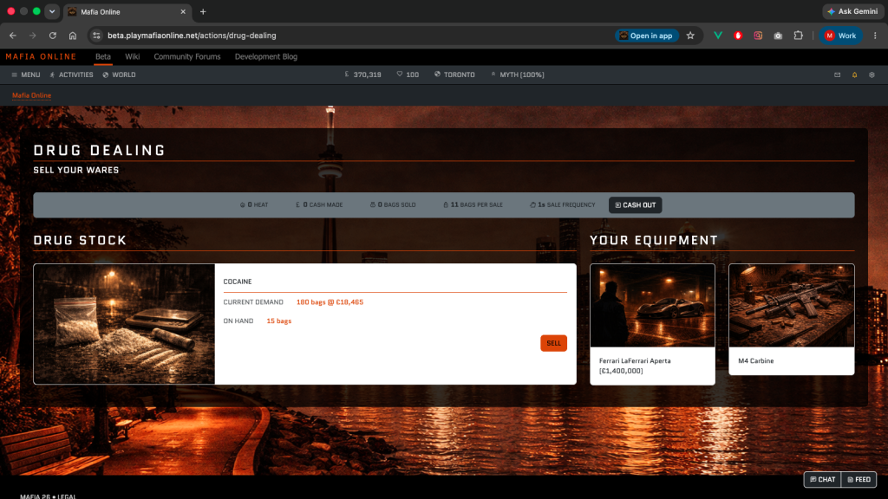Screen dimensions: 888x499
Task: Open the mail envelope icon
Action: pyautogui.click(x=837, y=75)
